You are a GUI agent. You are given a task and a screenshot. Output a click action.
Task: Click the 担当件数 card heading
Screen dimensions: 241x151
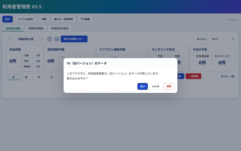15,50
